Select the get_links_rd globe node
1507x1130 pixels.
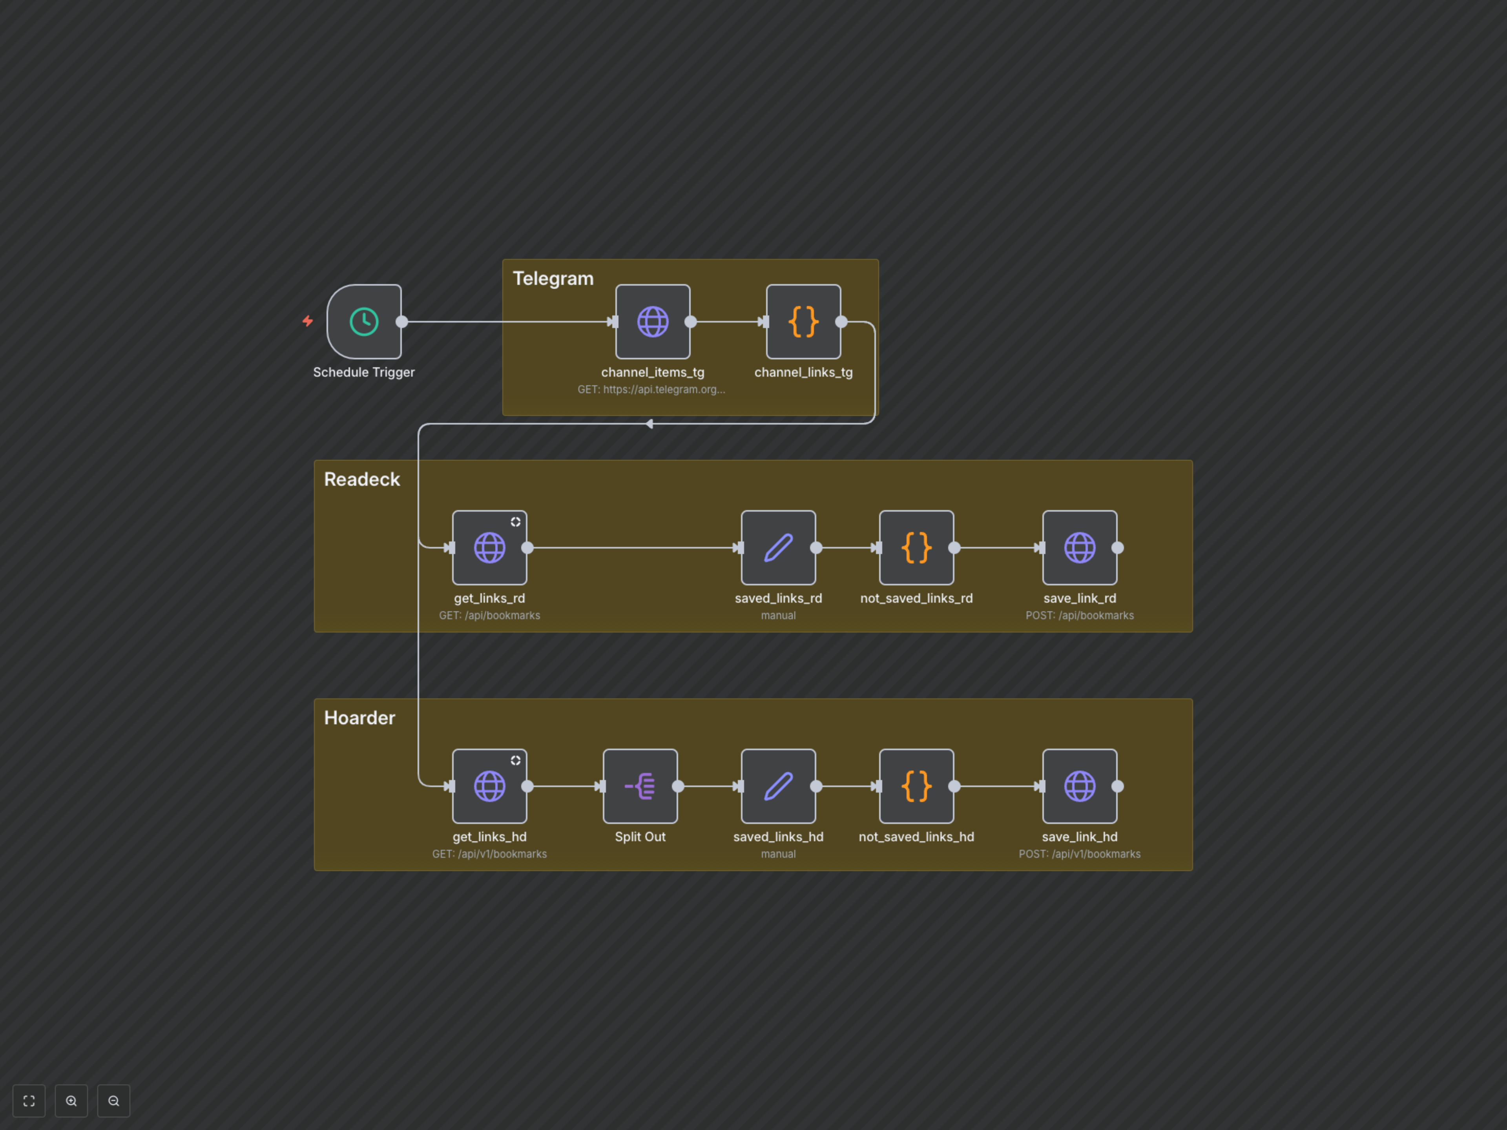click(x=489, y=548)
